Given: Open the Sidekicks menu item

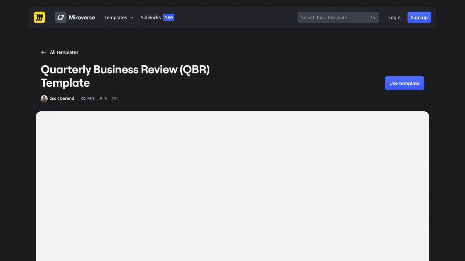Looking at the screenshot, I should (x=151, y=17).
